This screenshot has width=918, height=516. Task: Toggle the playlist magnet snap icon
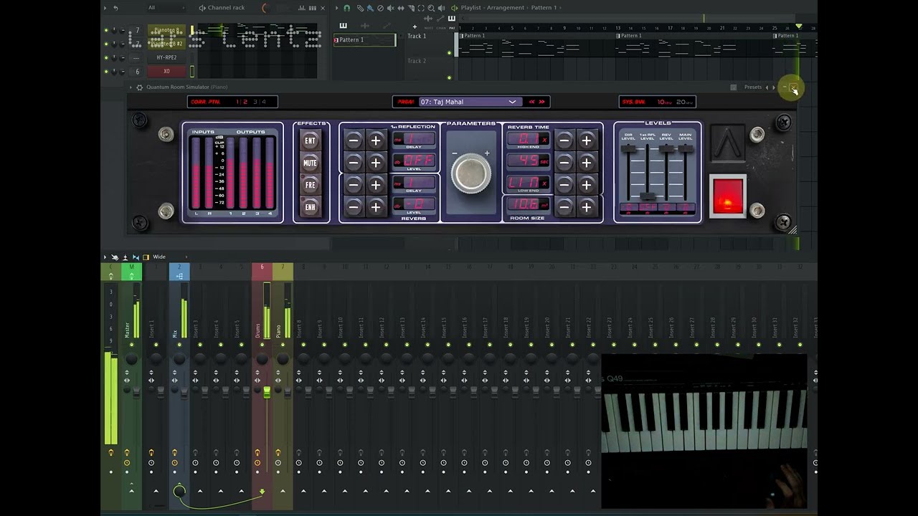click(x=347, y=8)
